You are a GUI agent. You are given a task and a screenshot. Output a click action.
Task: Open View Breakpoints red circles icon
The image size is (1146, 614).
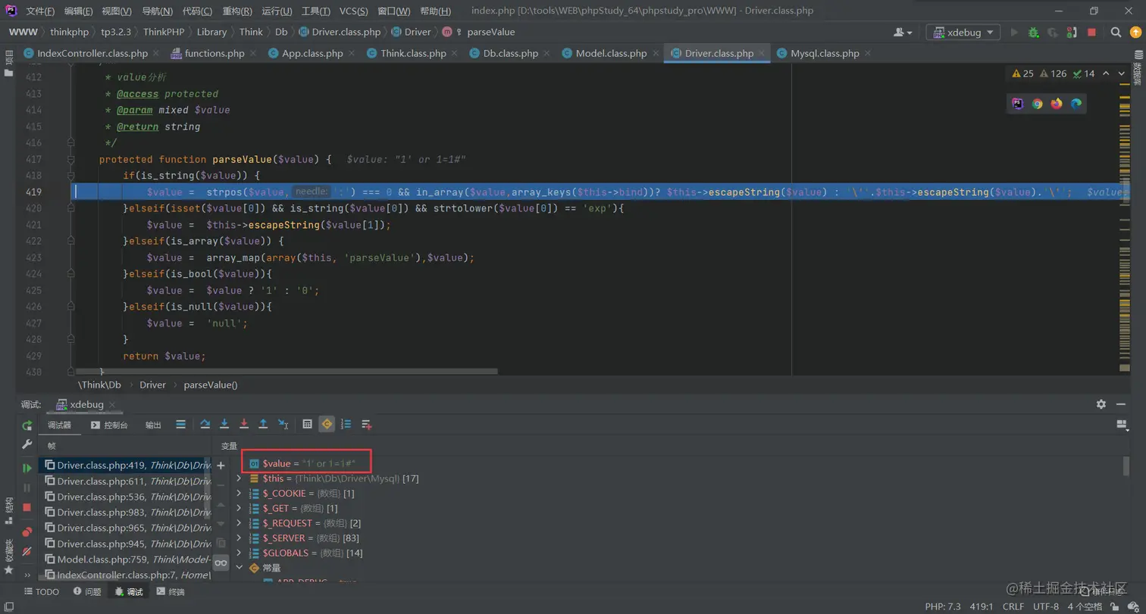click(27, 531)
